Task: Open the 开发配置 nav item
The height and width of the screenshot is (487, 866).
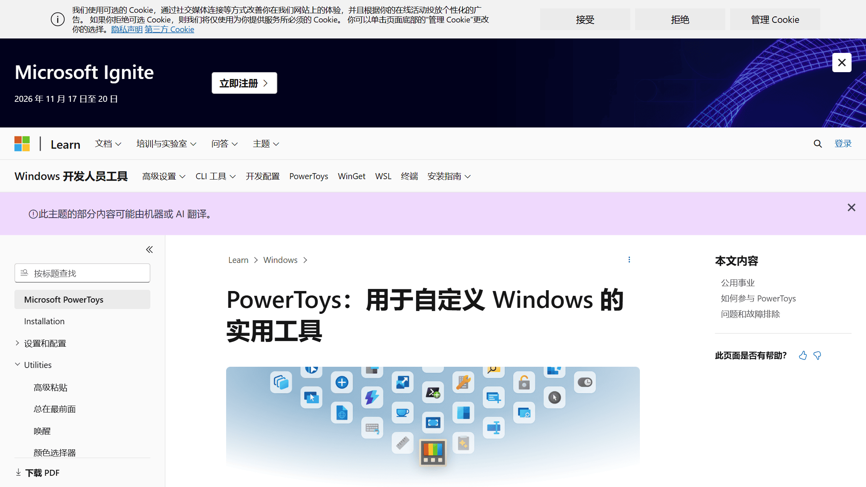Action: point(263,176)
